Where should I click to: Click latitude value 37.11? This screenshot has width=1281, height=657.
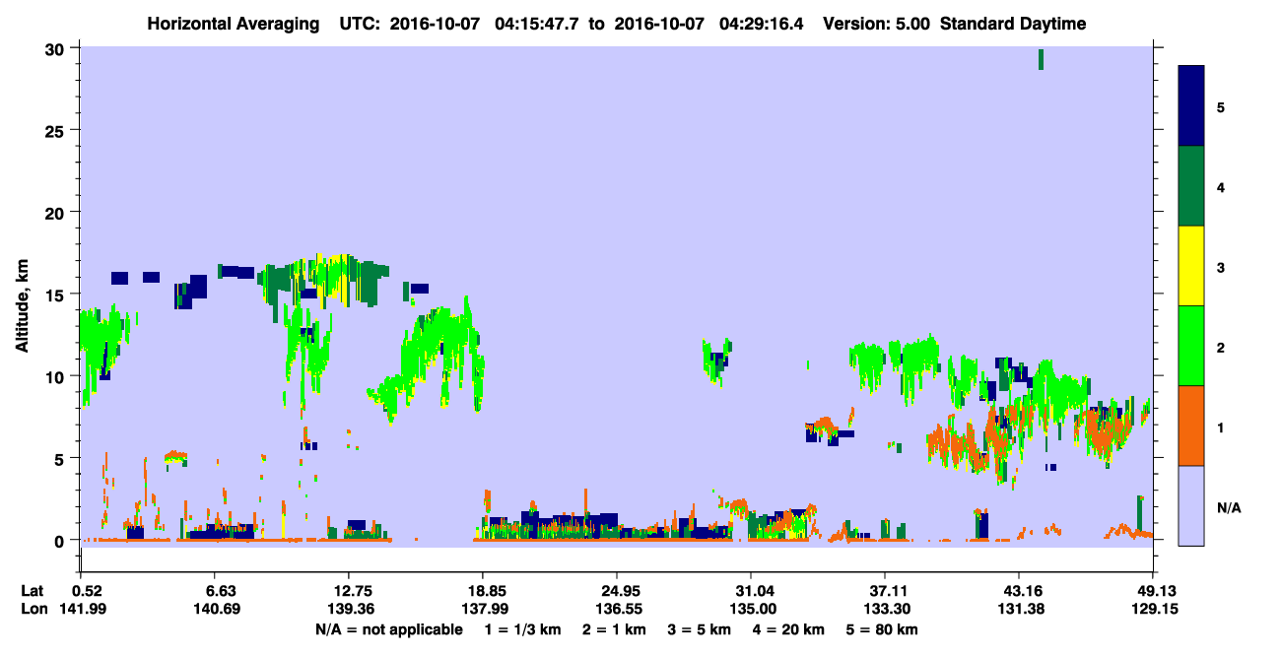pyautogui.click(x=885, y=591)
